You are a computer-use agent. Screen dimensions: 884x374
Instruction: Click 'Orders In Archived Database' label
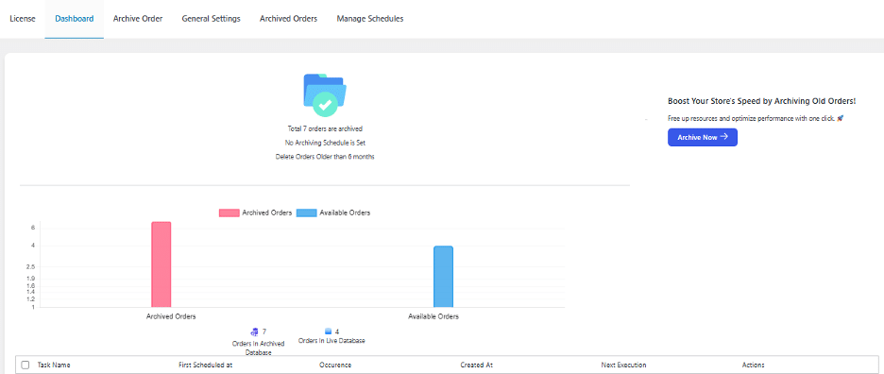tap(258, 348)
